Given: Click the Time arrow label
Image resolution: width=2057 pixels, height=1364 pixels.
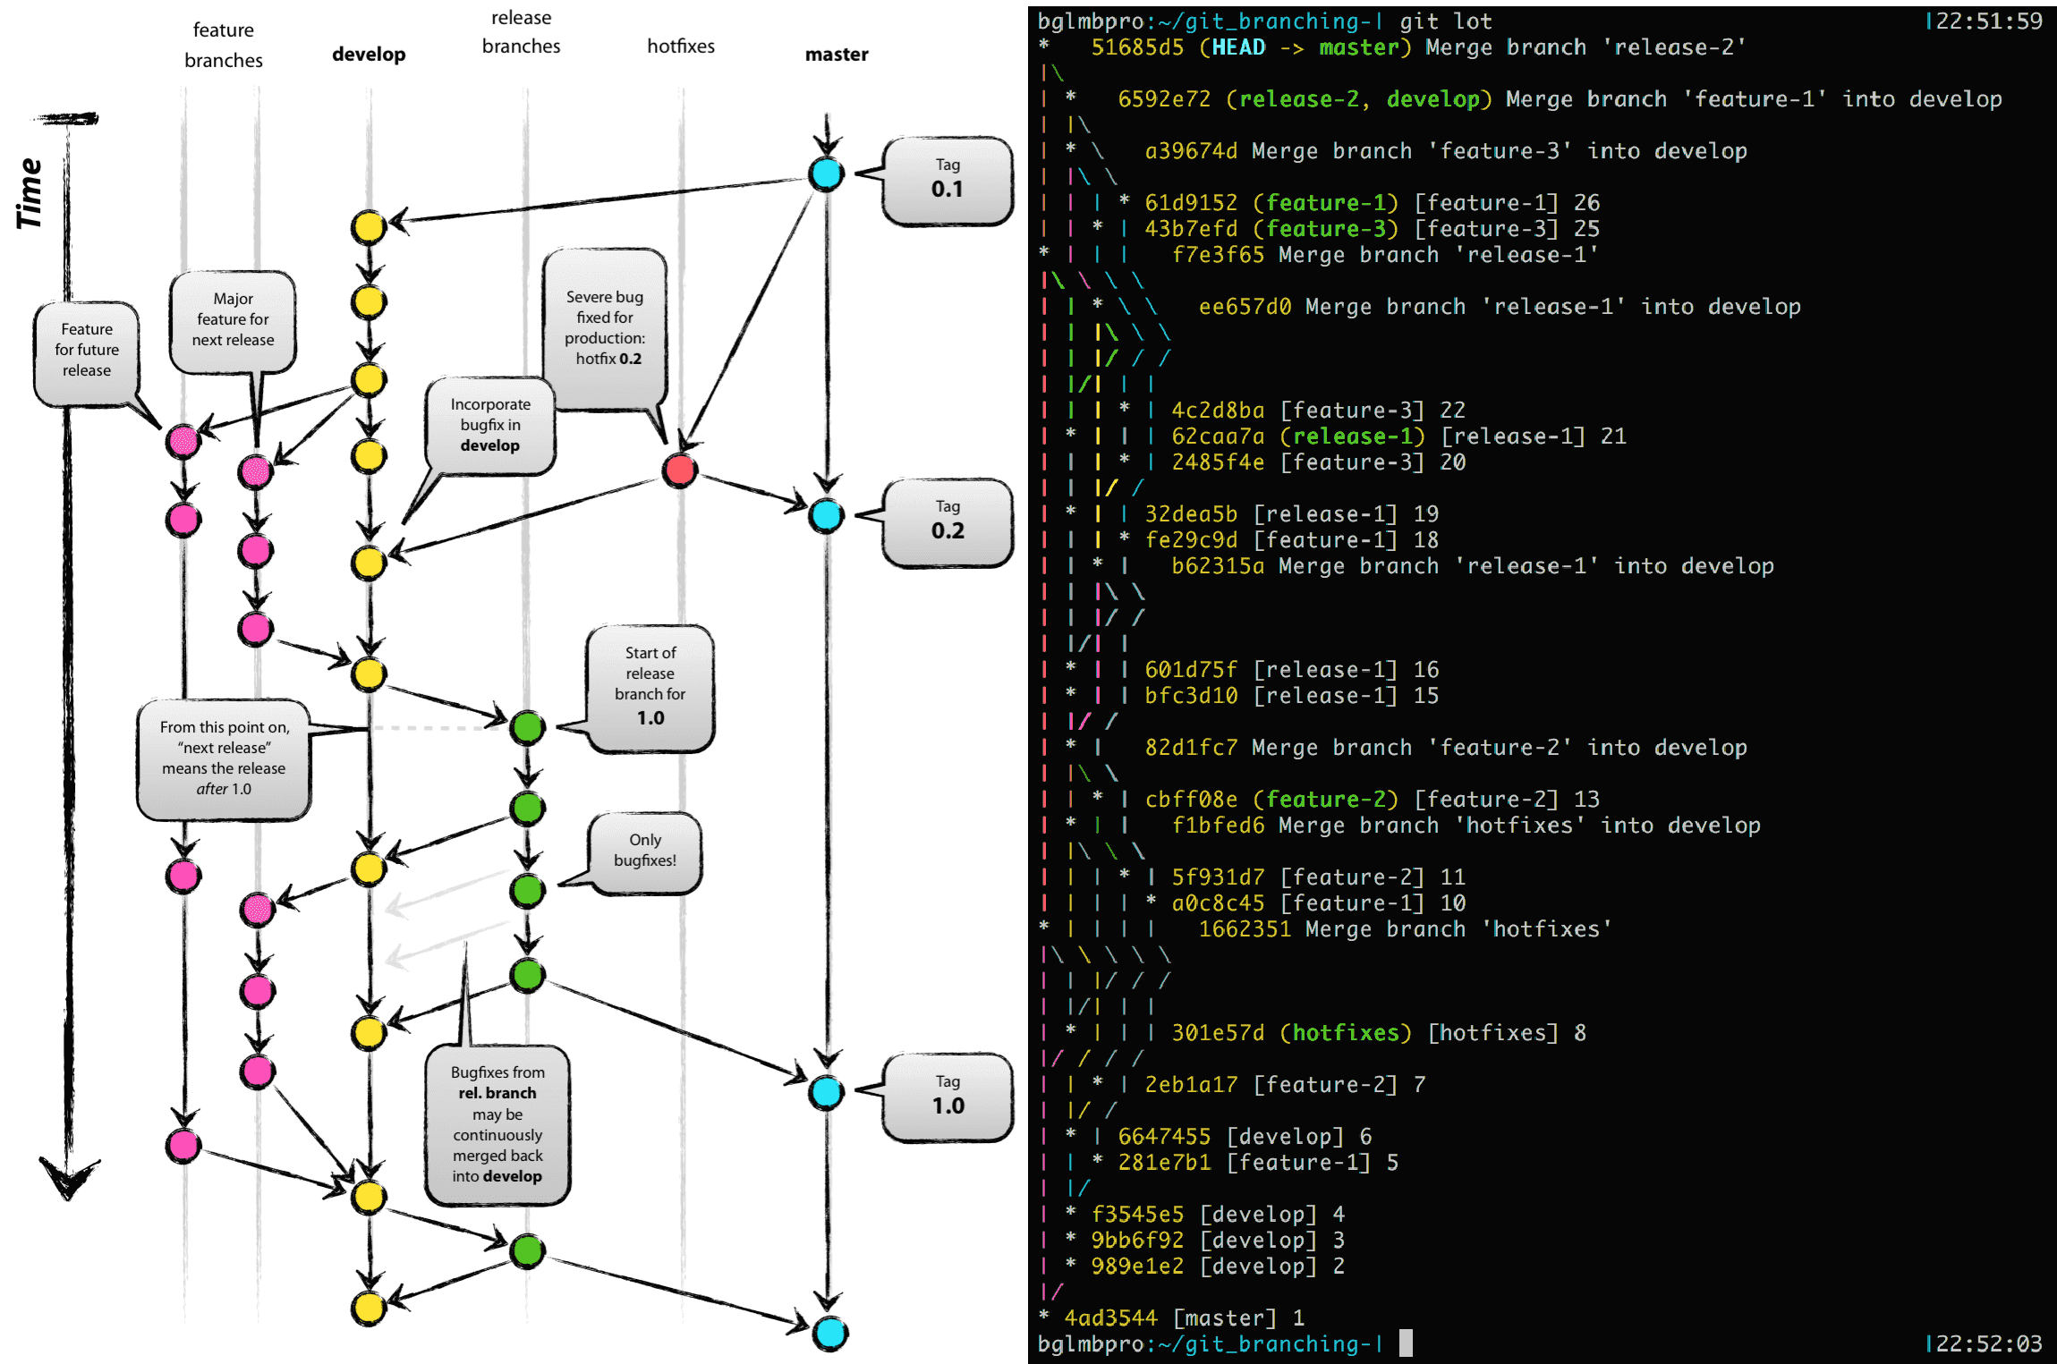Looking at the screenshot, I should click(30, 193).
